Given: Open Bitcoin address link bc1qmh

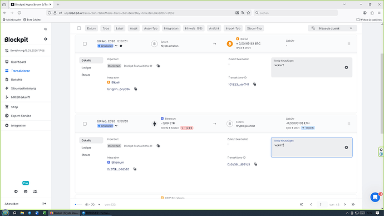Looking at the screenshot, I should click(x=119, y=89).
